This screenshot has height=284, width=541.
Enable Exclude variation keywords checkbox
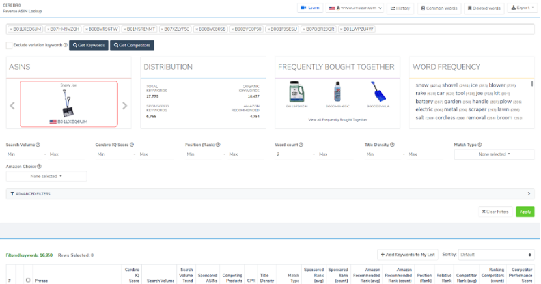tap(8, 45)
